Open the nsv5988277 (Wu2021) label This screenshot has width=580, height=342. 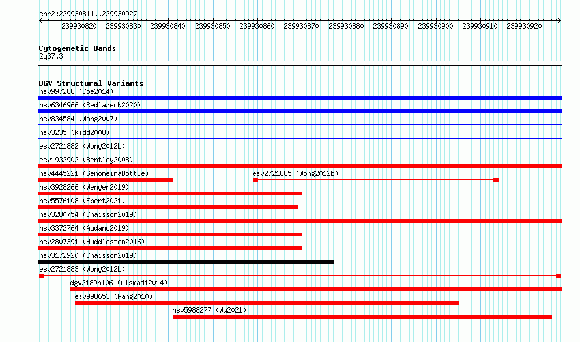209,310
